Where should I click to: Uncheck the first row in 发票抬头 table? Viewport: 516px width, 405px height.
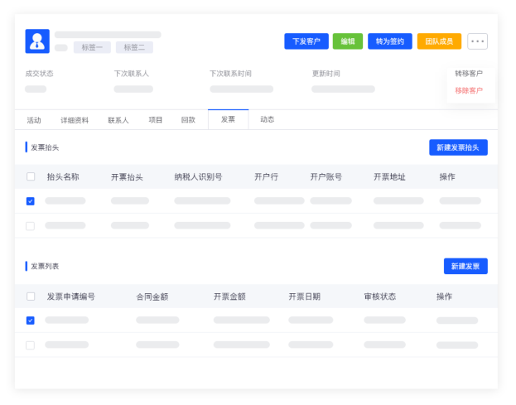click(31, 201)
